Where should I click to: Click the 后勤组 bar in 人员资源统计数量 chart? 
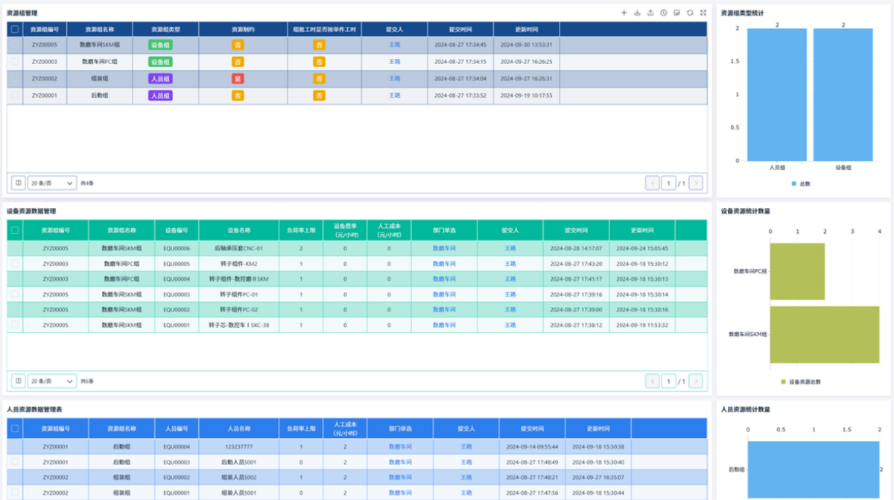pos(814,469)
